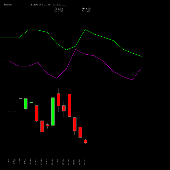
Task: Click the green candle for 19 Nov
Action: tap(26, 104)
